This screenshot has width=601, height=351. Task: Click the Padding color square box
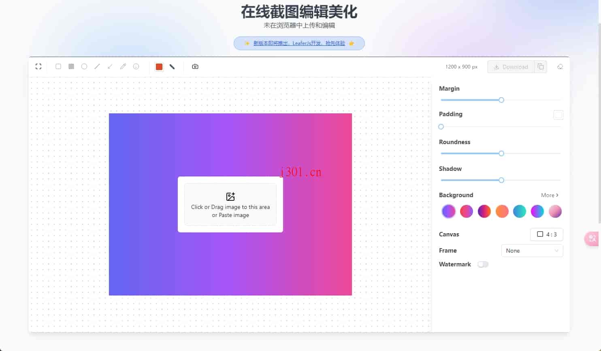pyautogui.click(x=558, y=115)
